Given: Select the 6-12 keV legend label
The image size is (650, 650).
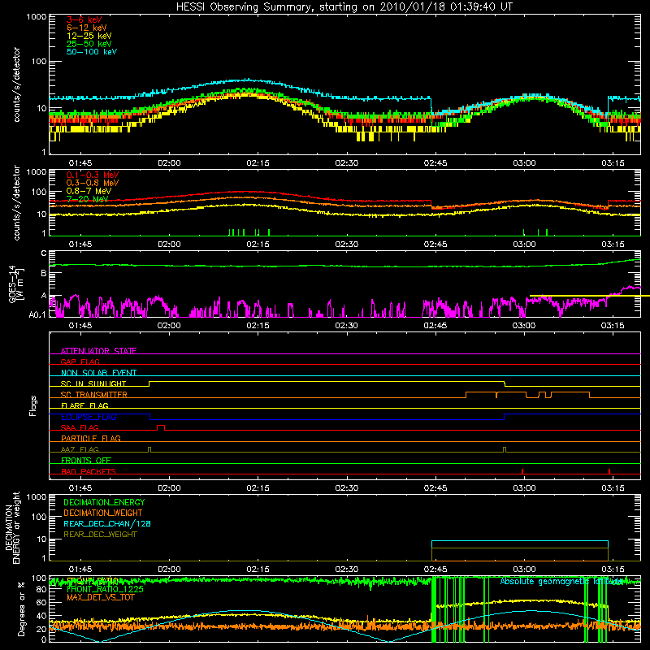Looking at the screenshot, I should pos(87,28).
